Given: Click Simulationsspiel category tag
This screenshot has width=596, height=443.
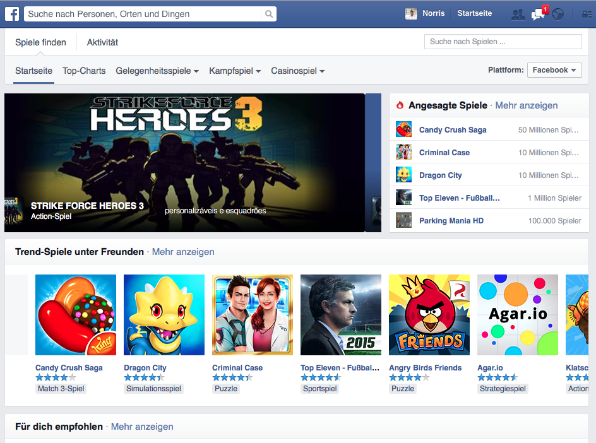Looking at the screenshot, I should (x=153, y=389).
